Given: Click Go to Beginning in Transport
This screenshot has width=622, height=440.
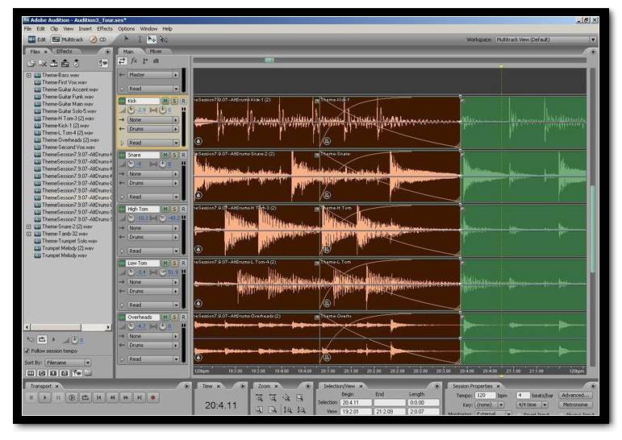Looking at the screenshot, I should coord(99,397).
